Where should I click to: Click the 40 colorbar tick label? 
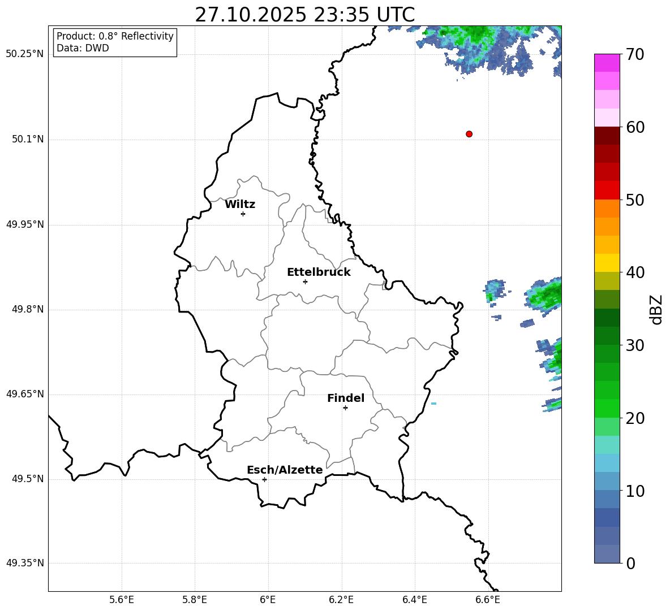click(635, 272)
